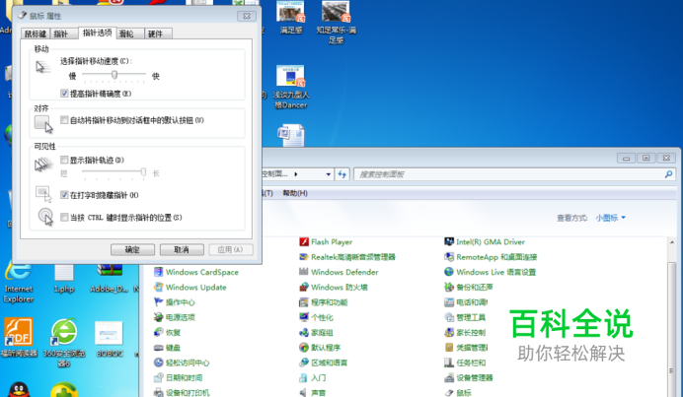This screenshot has height=397, width=683.
Task: Open Flash Player in Control Panel
Action: tap(326, 241)
